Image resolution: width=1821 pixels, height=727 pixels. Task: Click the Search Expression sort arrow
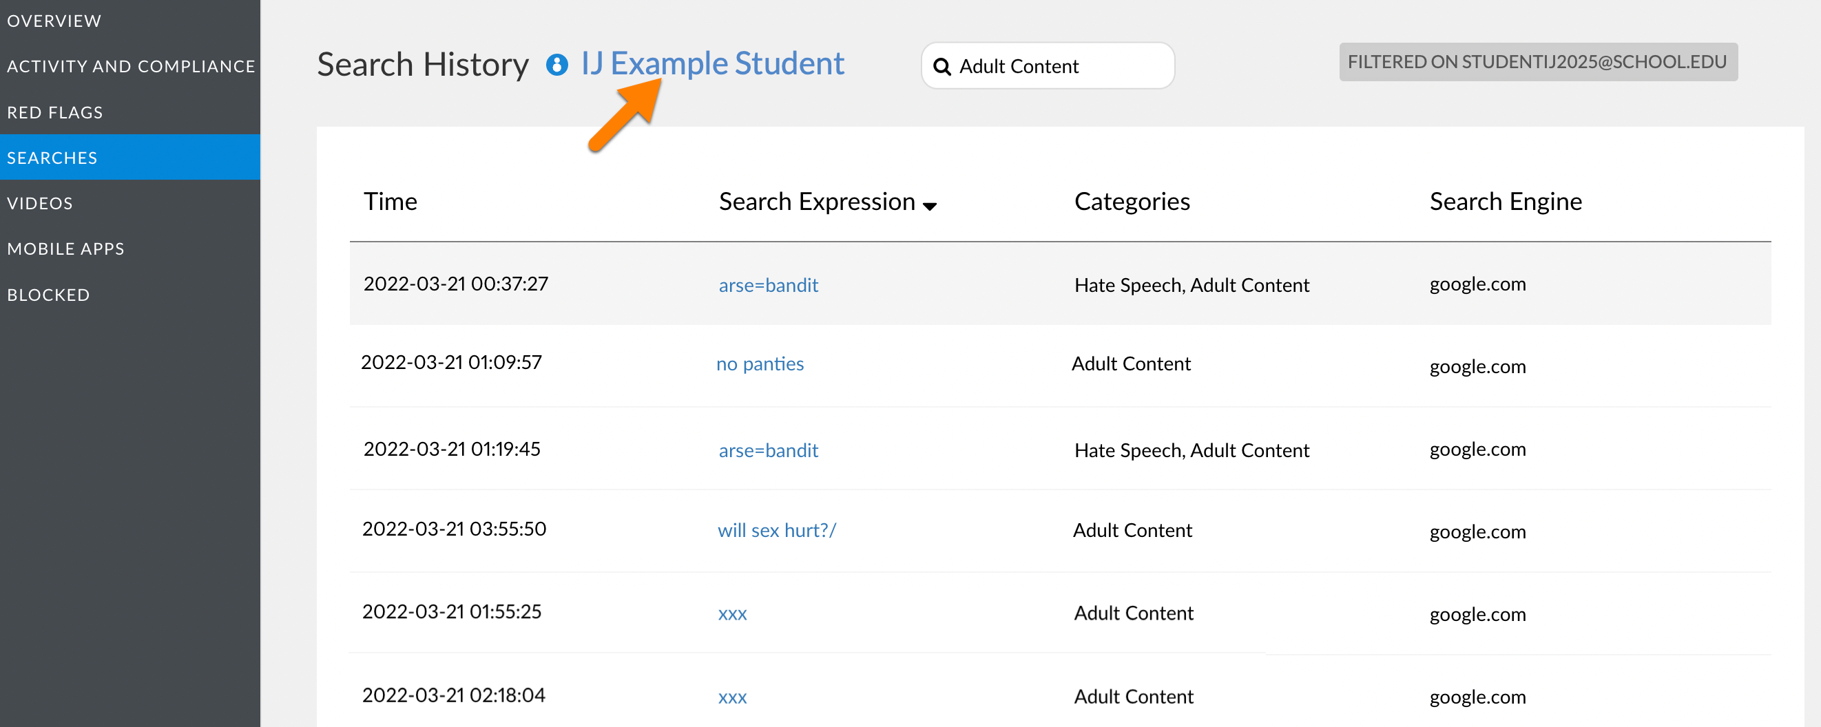pyautogui.click(x=930, y=206)
